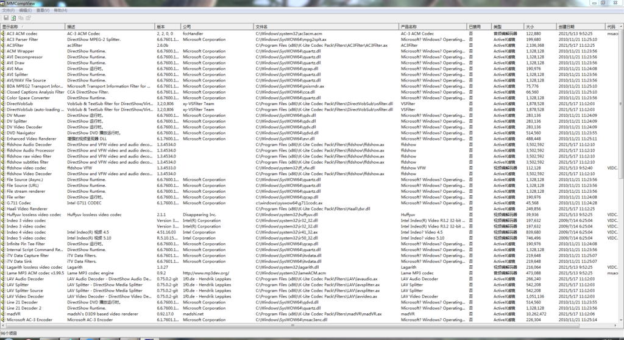Click the icon beside Color Space Converter
The width and height of the screenshot is (624, 340).
coord(3,98)
